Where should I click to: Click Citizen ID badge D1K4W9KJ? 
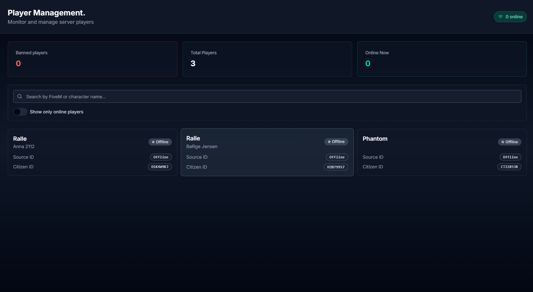160,167
